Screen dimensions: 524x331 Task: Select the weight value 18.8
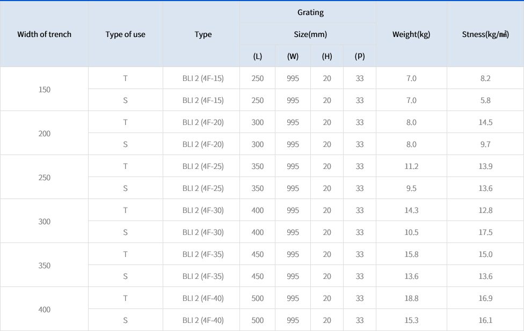(x=411, y=298)
